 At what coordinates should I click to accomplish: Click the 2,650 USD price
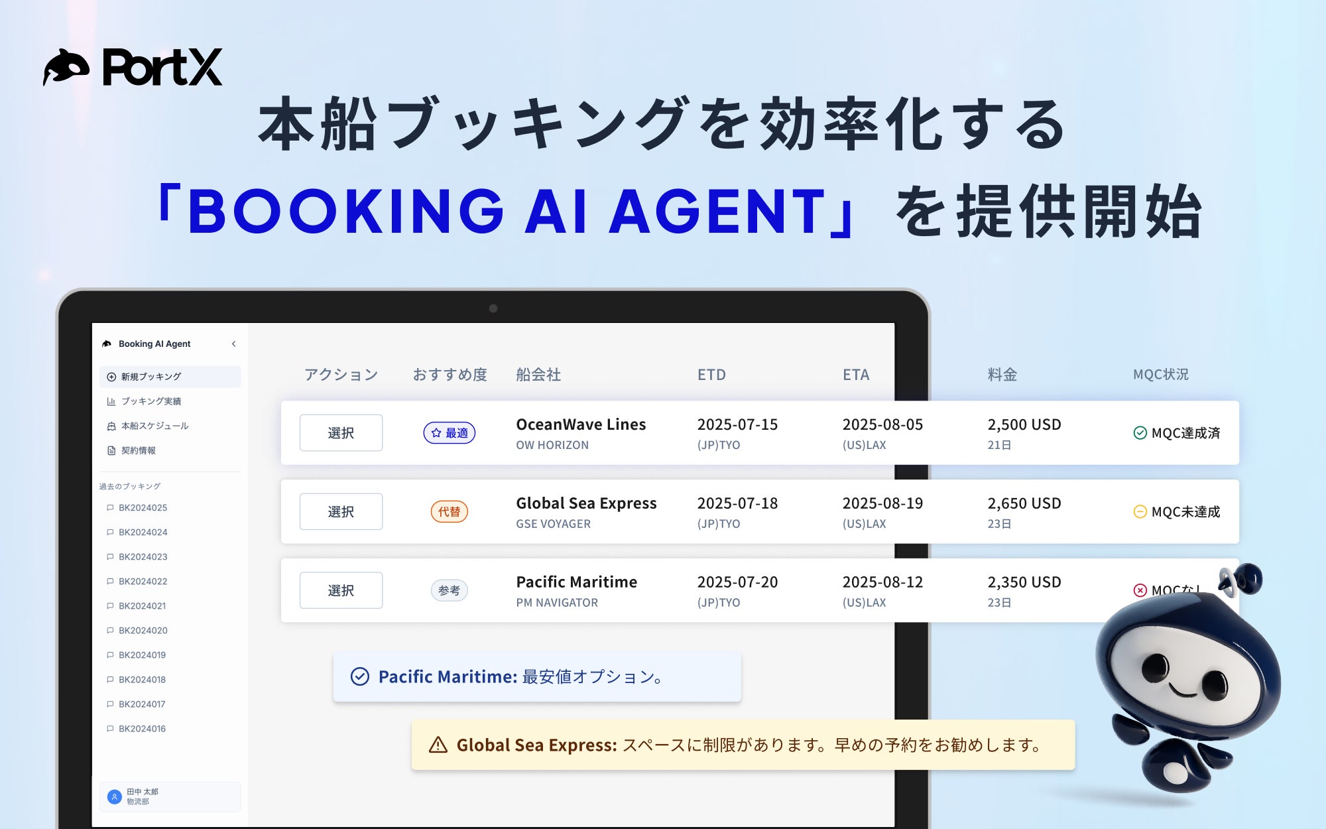pos(1024,503)
